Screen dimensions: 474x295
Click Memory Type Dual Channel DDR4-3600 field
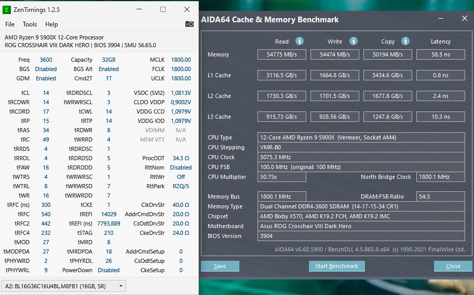click(361, 206)
